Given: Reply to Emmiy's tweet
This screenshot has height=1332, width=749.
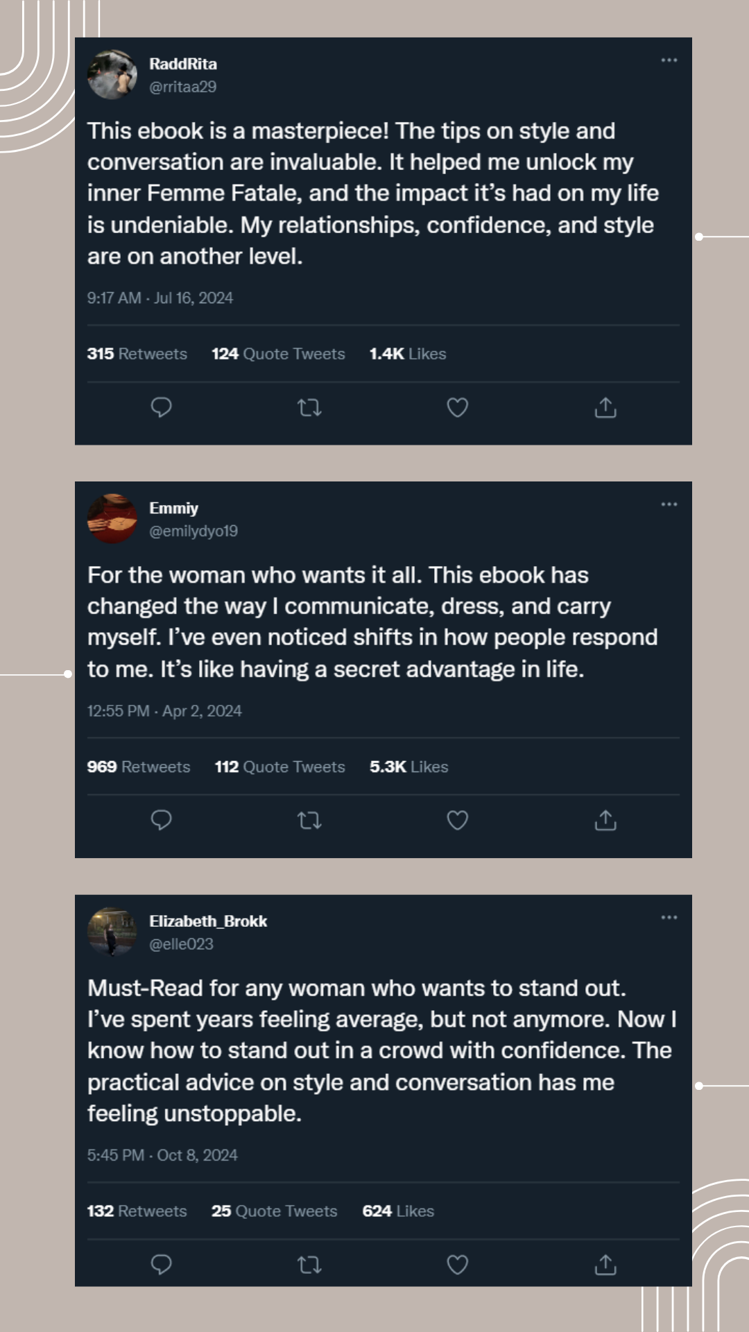Looking at the screenshot, I should [x=161, y=820].
